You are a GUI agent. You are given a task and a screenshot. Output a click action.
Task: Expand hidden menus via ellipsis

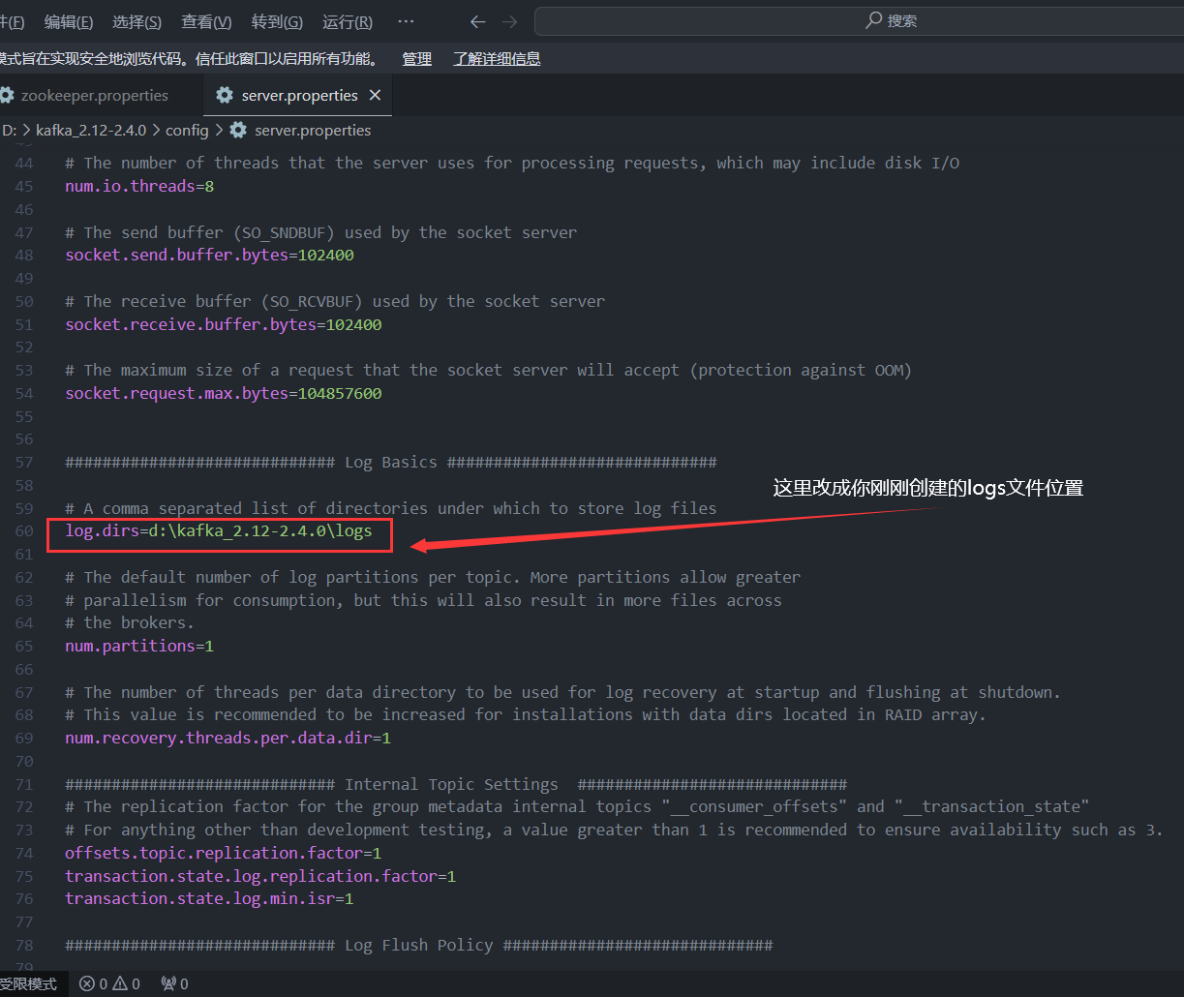coord(406,21)
